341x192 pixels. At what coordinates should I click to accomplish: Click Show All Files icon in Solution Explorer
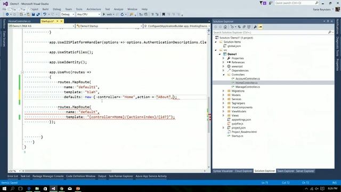tap(249, 27)
